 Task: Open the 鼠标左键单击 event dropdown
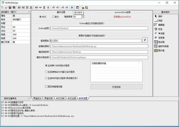tap(29, 98)
